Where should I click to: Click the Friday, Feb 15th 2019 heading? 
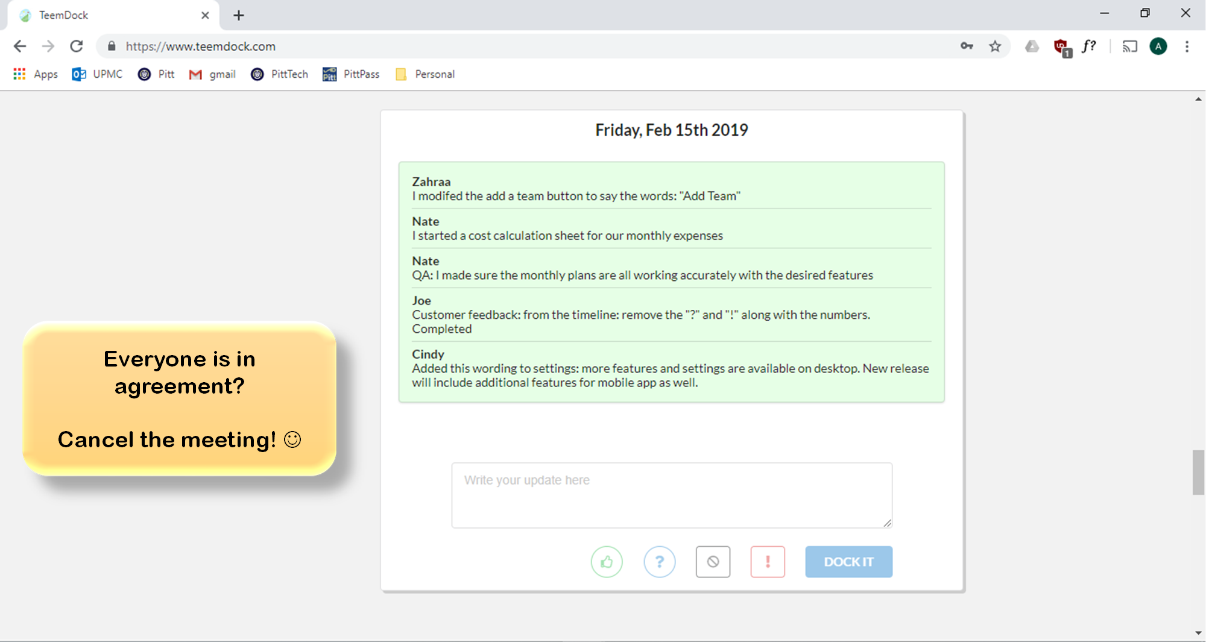click(x=672, y=130)
